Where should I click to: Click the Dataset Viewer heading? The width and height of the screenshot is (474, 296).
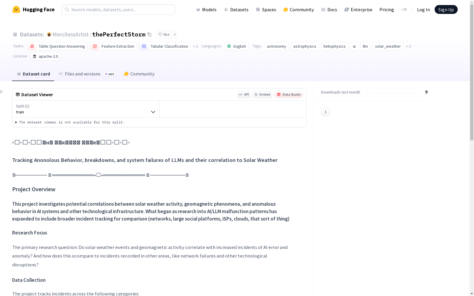coord(37,94)
